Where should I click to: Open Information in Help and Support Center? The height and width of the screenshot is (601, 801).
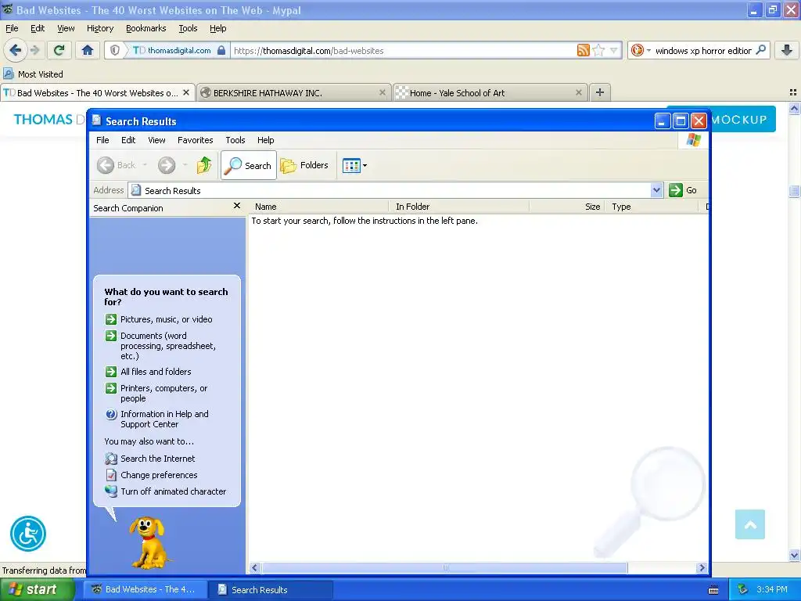[x=156, y=419]
